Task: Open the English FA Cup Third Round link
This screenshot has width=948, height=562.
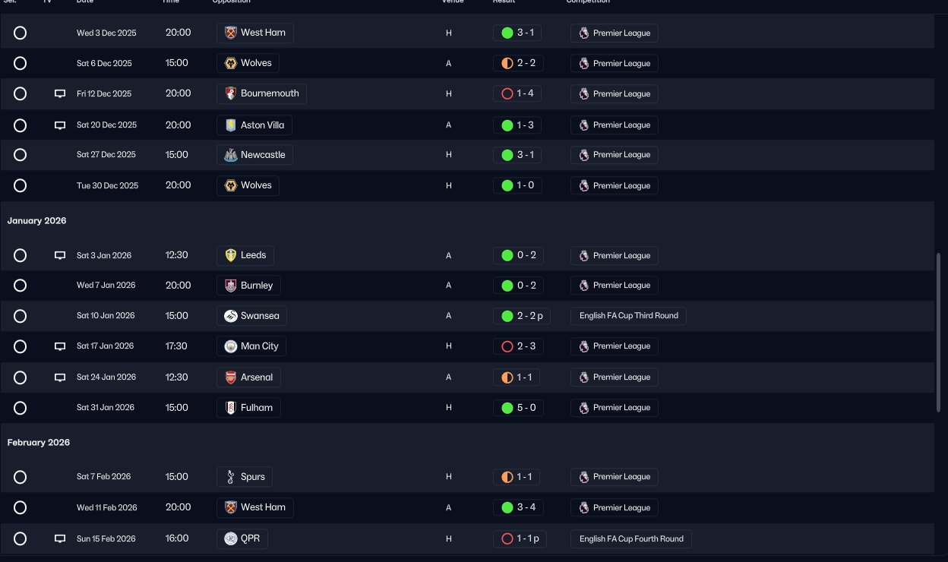Action: (628, 316)
